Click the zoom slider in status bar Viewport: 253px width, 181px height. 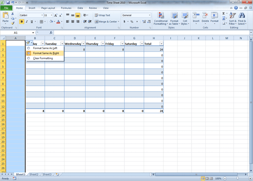click(x=238, y=179)
